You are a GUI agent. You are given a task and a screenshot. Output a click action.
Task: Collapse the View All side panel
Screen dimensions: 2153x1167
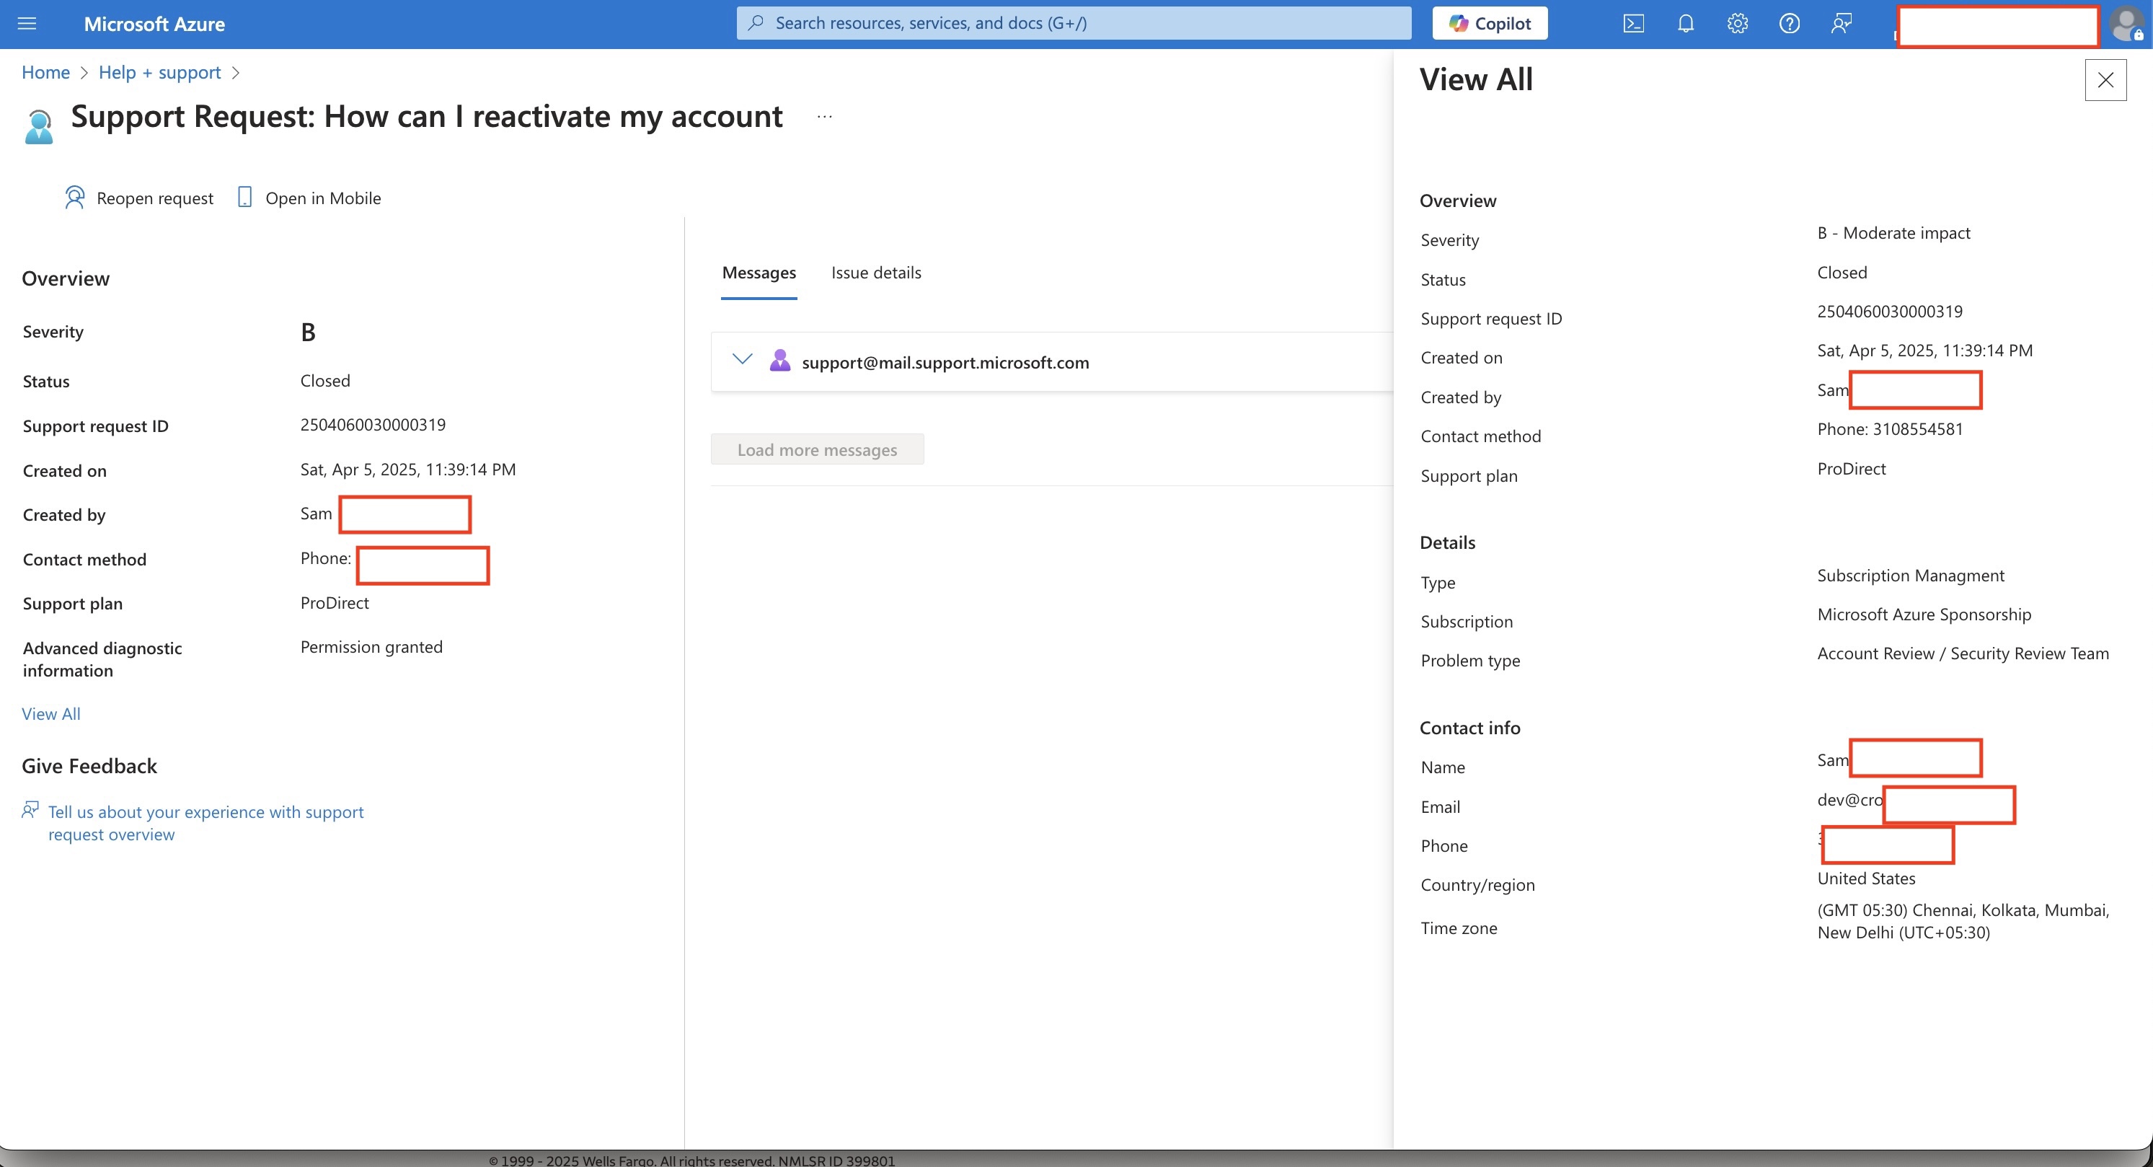(x=2106, y=80)
